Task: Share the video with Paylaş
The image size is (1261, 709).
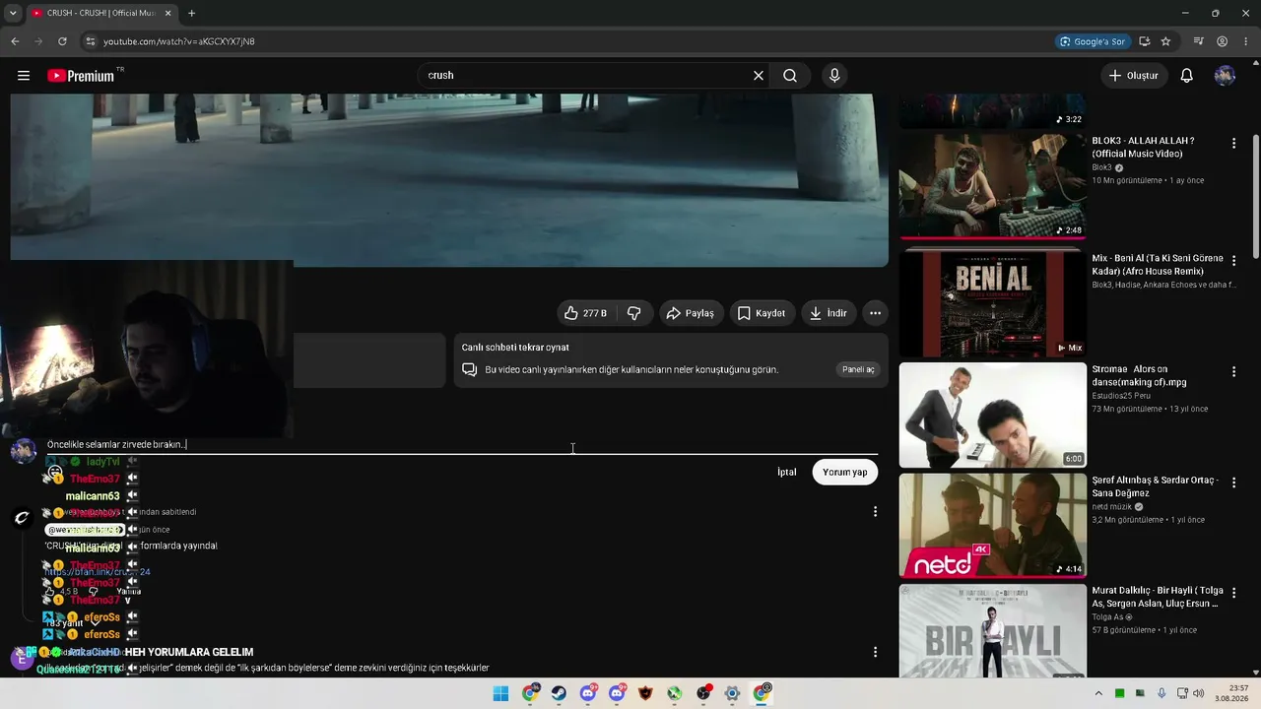Action: pos(691,313)
